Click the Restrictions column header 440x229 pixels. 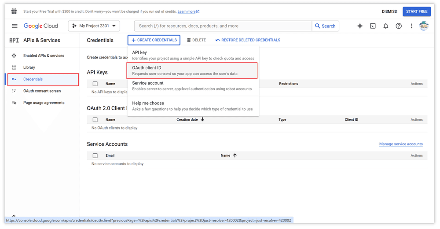289,84
